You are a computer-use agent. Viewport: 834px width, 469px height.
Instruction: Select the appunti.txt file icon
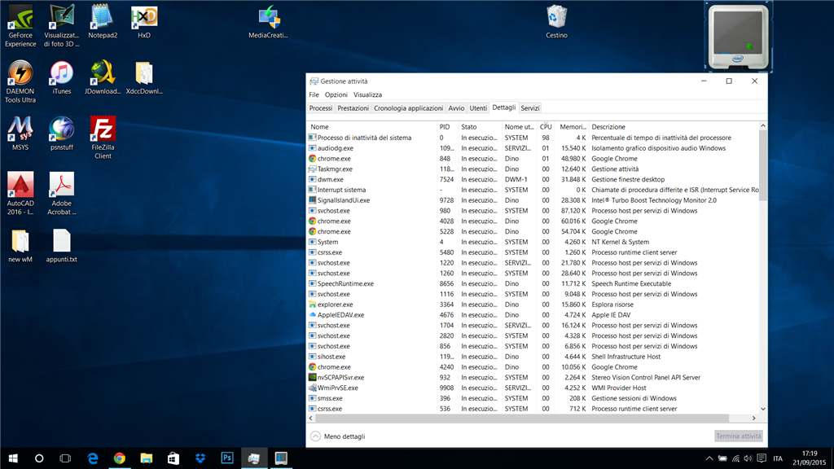coord(62,246)
